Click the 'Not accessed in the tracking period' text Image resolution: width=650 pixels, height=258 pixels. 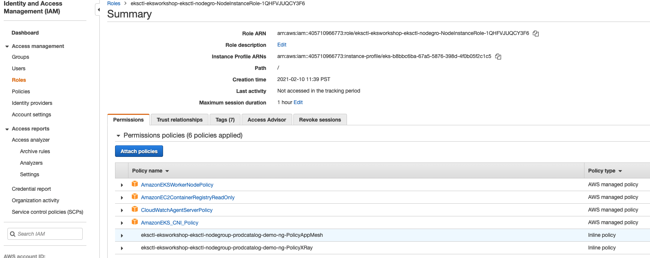point(319,91)
